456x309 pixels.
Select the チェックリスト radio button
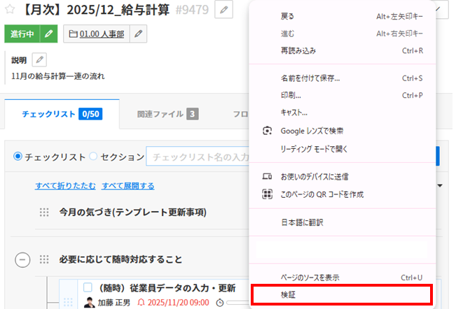(x=18, y=157)
